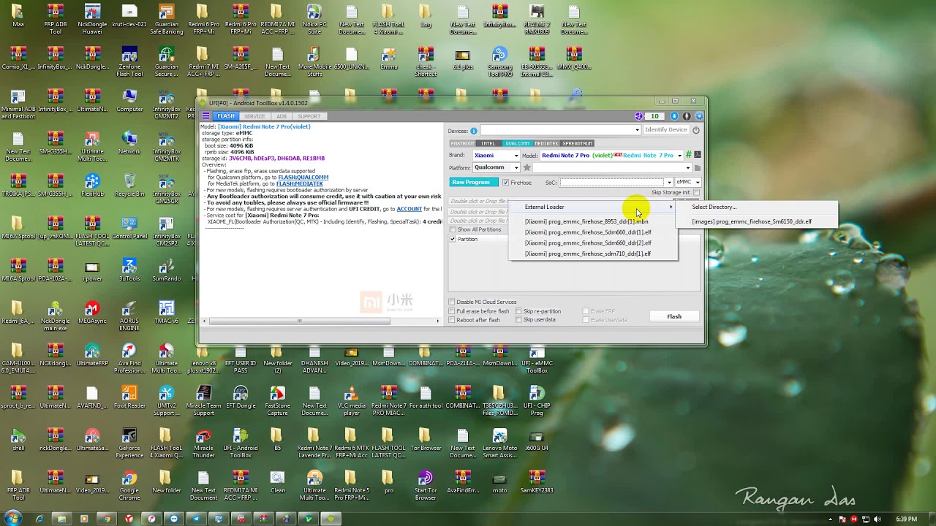Screen dimensions: 936x526
Task: Enable Skip re-partition checkbox
Action: pyautogui.click(x=518, y=311)
